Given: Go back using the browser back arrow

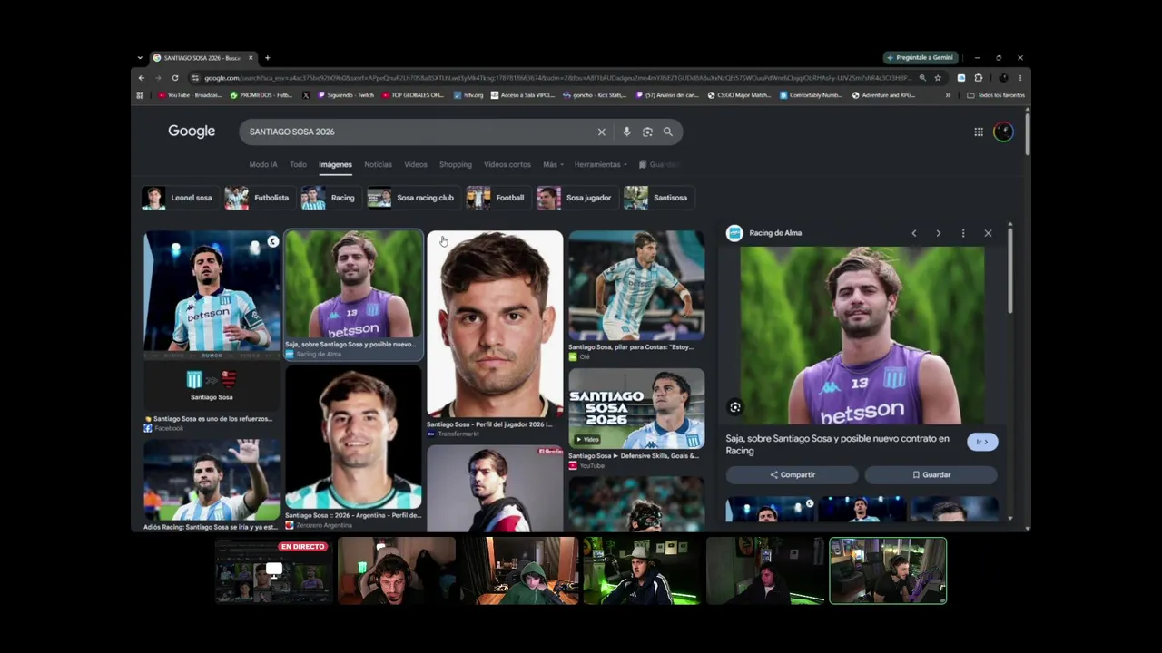Looking at the screenshot, I should point(141,78).
